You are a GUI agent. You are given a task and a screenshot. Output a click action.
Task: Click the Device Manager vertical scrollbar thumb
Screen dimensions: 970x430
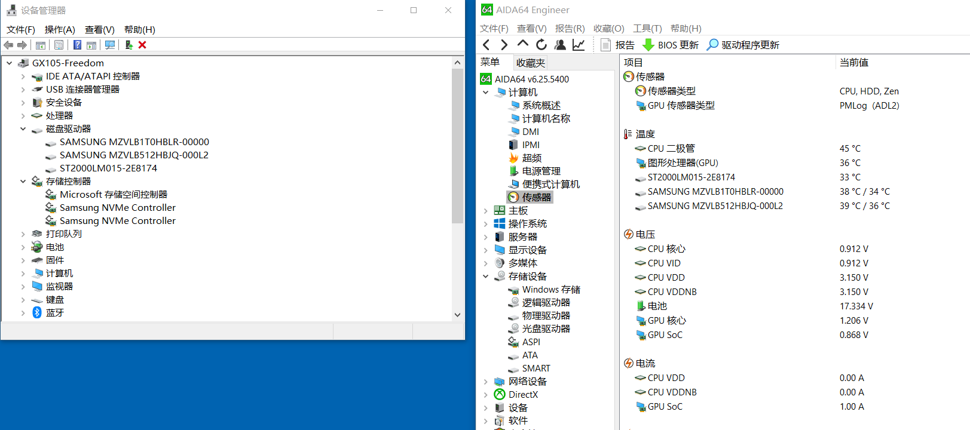[457, 146]
